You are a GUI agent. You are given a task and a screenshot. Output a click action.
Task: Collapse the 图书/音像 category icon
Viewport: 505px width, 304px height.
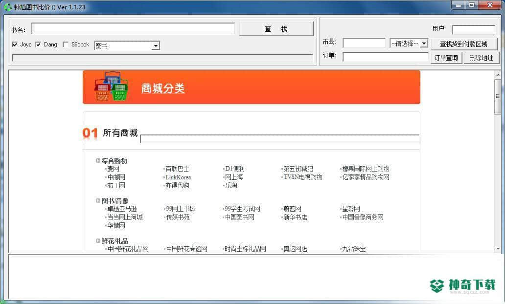coord(98,201)
